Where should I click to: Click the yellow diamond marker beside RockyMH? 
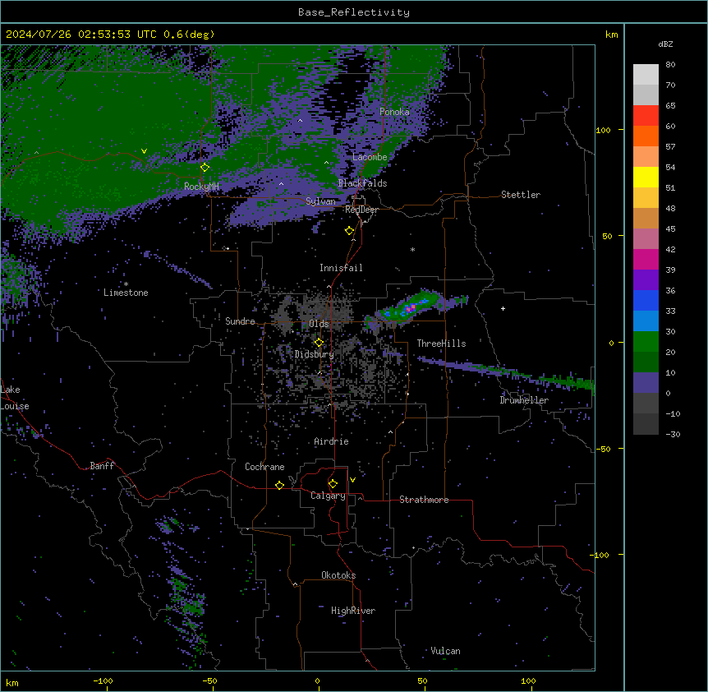(x=205, y=167)
